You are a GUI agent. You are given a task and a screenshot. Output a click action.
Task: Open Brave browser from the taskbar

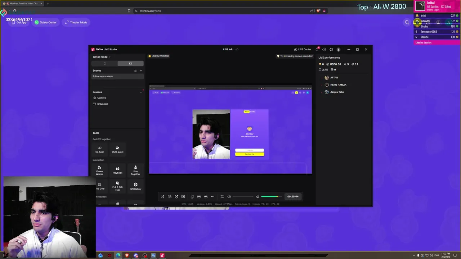point(127,255)
